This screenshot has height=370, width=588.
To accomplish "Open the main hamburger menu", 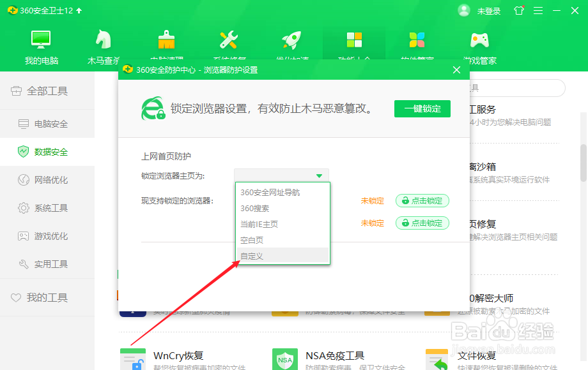I will (x=538, y=11).
